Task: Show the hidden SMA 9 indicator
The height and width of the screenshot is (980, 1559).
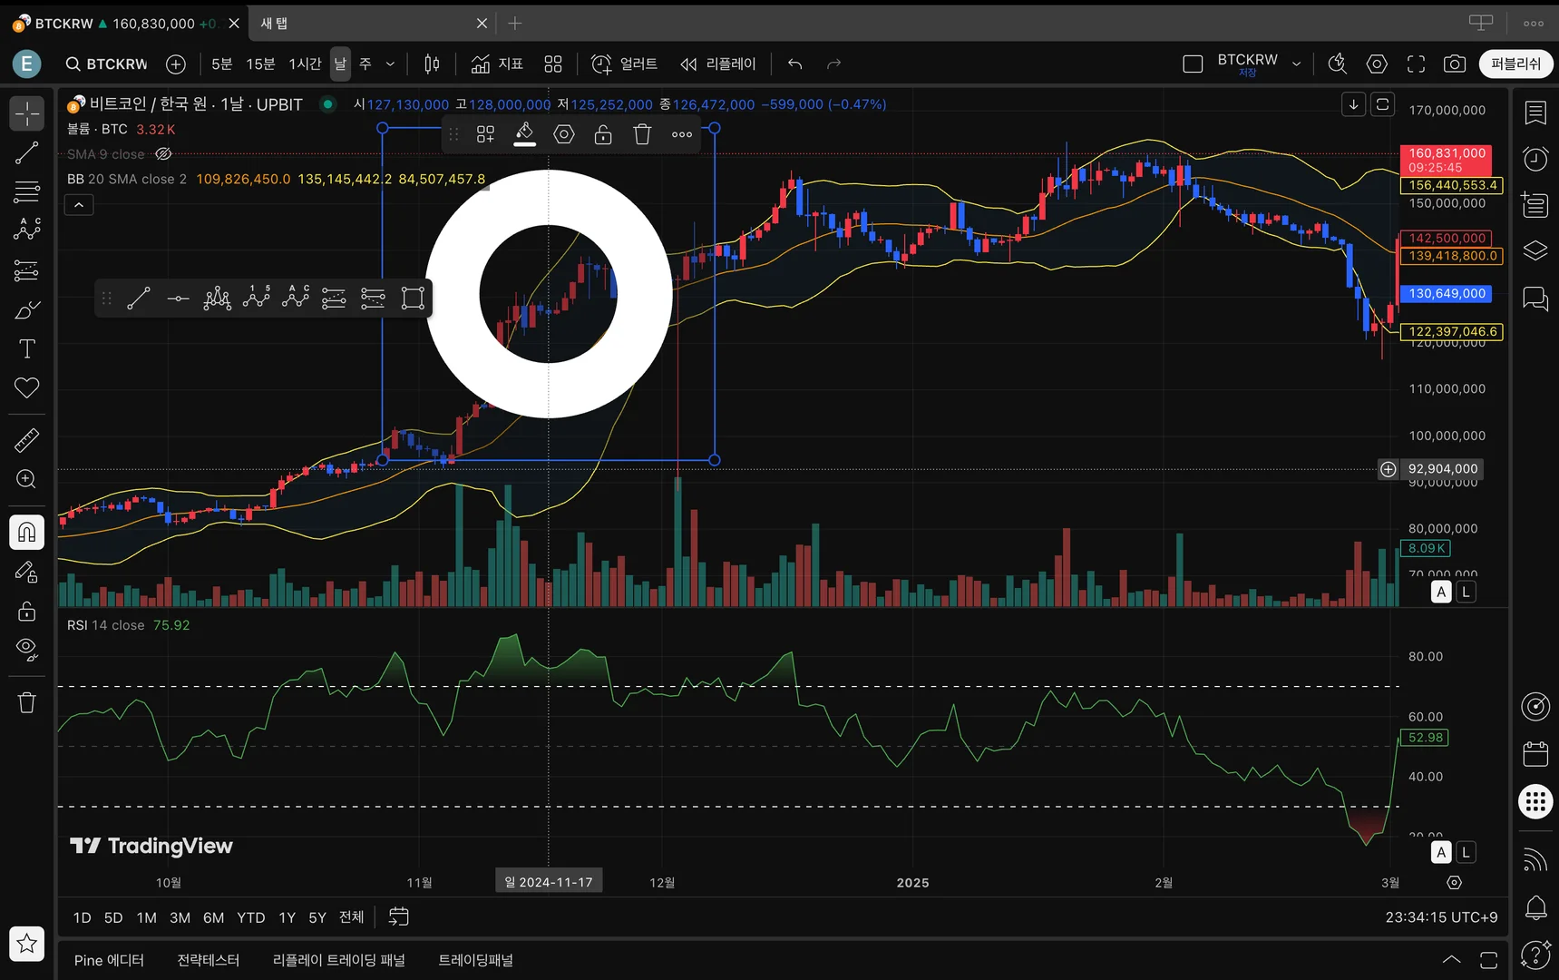Action: pos(164,154)
